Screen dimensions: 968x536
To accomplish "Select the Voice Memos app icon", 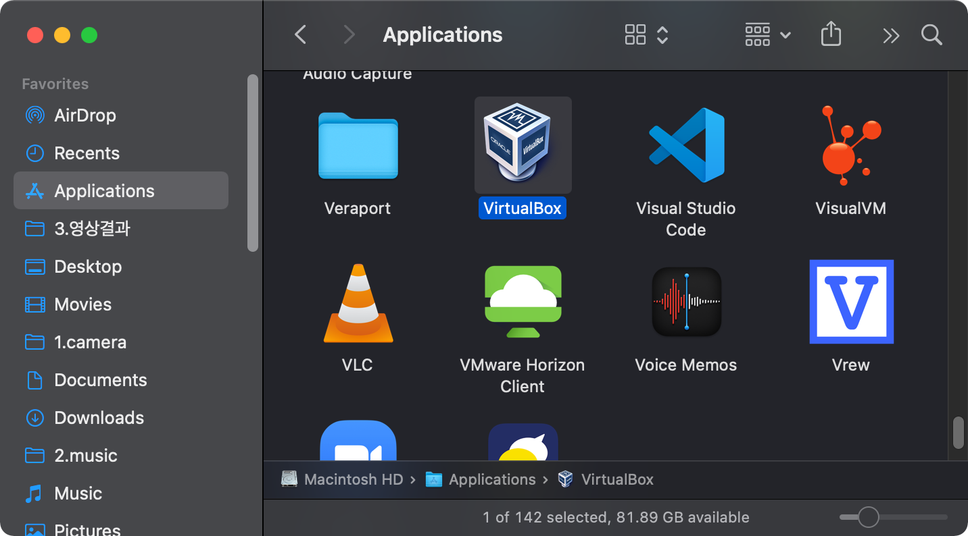I will pyautogui.click(x=686, y=302).
